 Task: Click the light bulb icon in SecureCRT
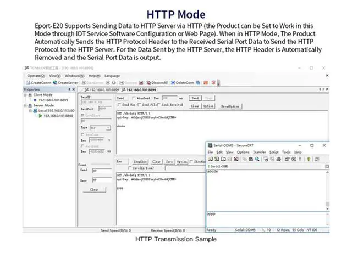[309, 159]
